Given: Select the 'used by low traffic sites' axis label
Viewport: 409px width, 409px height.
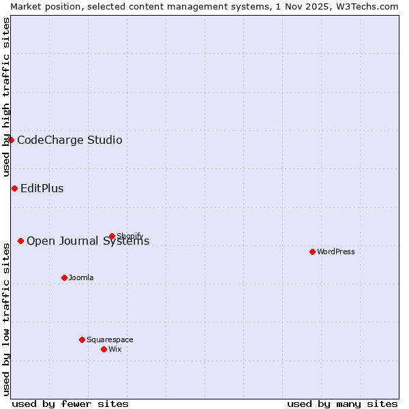Looking at the screenshot, I should point(6,318).
